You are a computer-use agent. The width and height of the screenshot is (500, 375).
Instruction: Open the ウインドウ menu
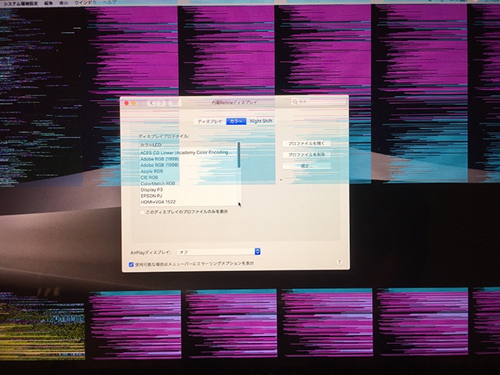pyautogui.click(x=85, y=2)
